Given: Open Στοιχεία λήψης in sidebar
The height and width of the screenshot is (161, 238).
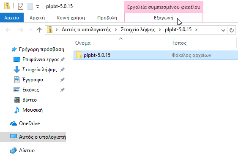Looking at the screenshot, I should coord(39,70).
